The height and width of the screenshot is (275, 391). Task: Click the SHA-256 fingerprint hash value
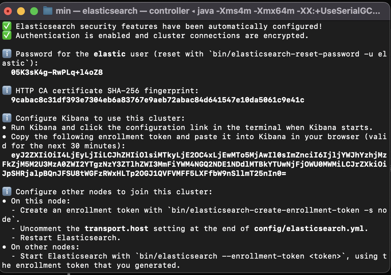click(158, 100)
